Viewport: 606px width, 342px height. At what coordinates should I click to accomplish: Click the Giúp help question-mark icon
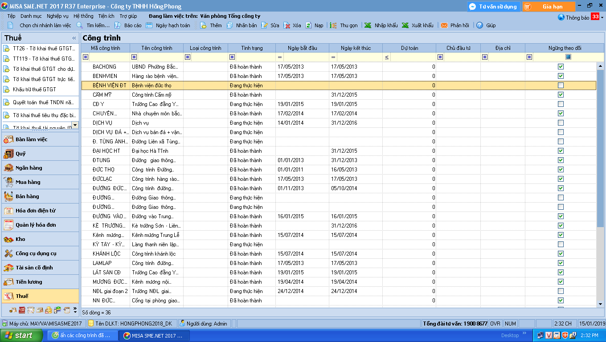pyautogui.click(x=480, y=25)
